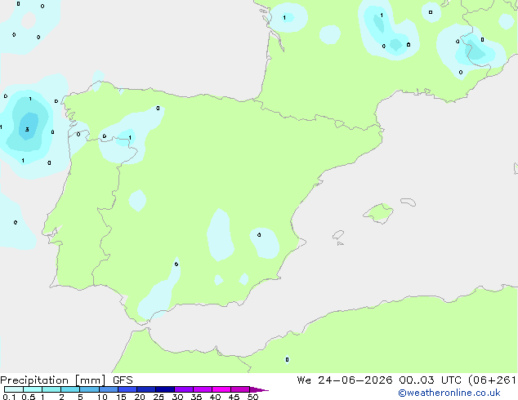
Task: Click the legend value '15'
Action: click(121, 397)
